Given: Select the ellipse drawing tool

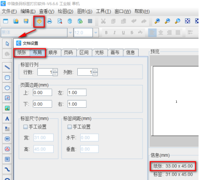Looking at the screenshot, I should tap(7, 88).
